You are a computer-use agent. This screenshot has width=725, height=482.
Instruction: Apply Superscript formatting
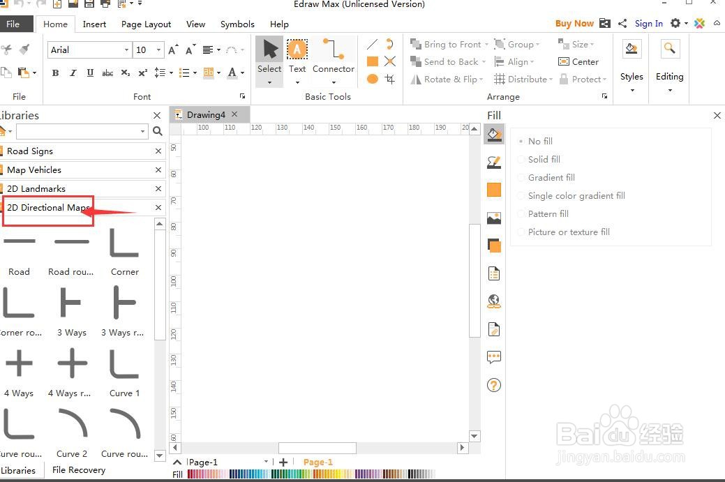click(143, 73)
